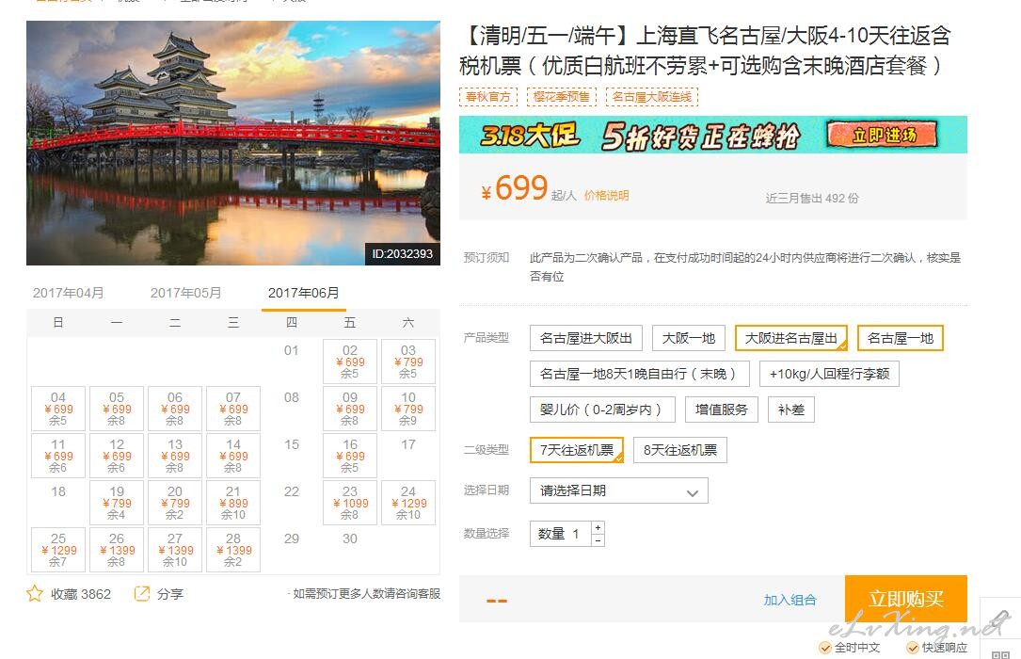Click the 如需预订更多人数请咨询客服 note
Image resolution: width=1021 pixels, height=659 pixels.
pos(365,593)
